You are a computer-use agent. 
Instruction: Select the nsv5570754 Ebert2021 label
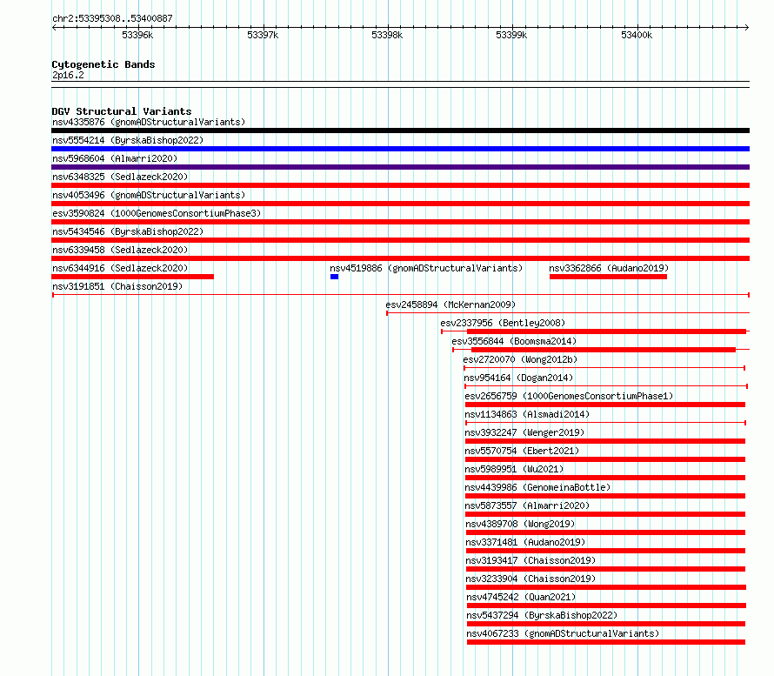point(522,451)
